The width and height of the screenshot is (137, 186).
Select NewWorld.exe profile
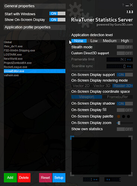[35, 59]
